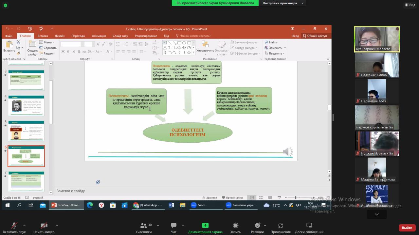Screen dimensions: 419x235
Task: Open the Zoom Чат panel
Action: [173, 226]
